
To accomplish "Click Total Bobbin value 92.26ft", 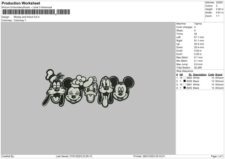I will pyautogui.click(x=198, y=68).
